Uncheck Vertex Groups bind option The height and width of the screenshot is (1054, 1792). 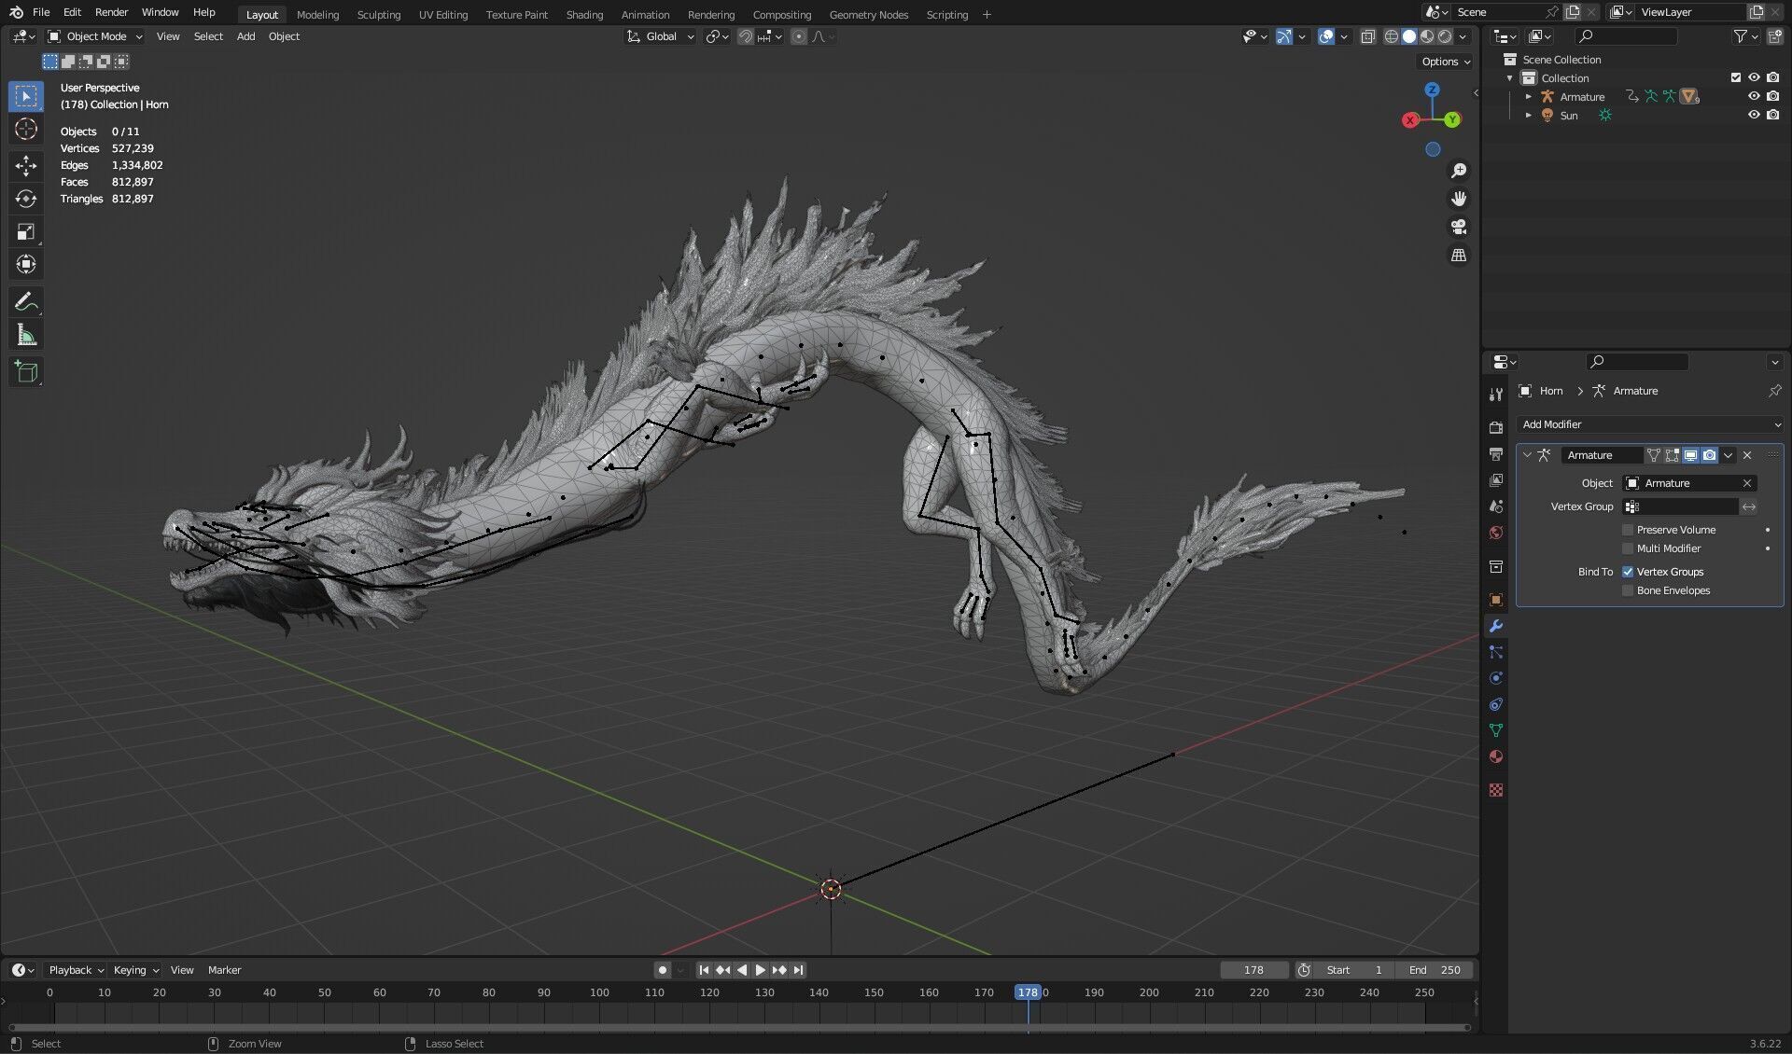1628,572
